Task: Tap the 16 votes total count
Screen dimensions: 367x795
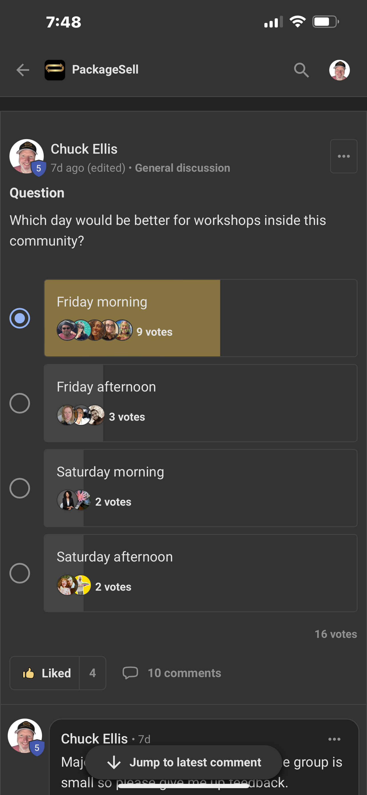Action: point(336,634)
